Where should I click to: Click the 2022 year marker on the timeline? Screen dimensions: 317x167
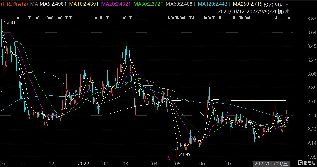click(84, 164)
